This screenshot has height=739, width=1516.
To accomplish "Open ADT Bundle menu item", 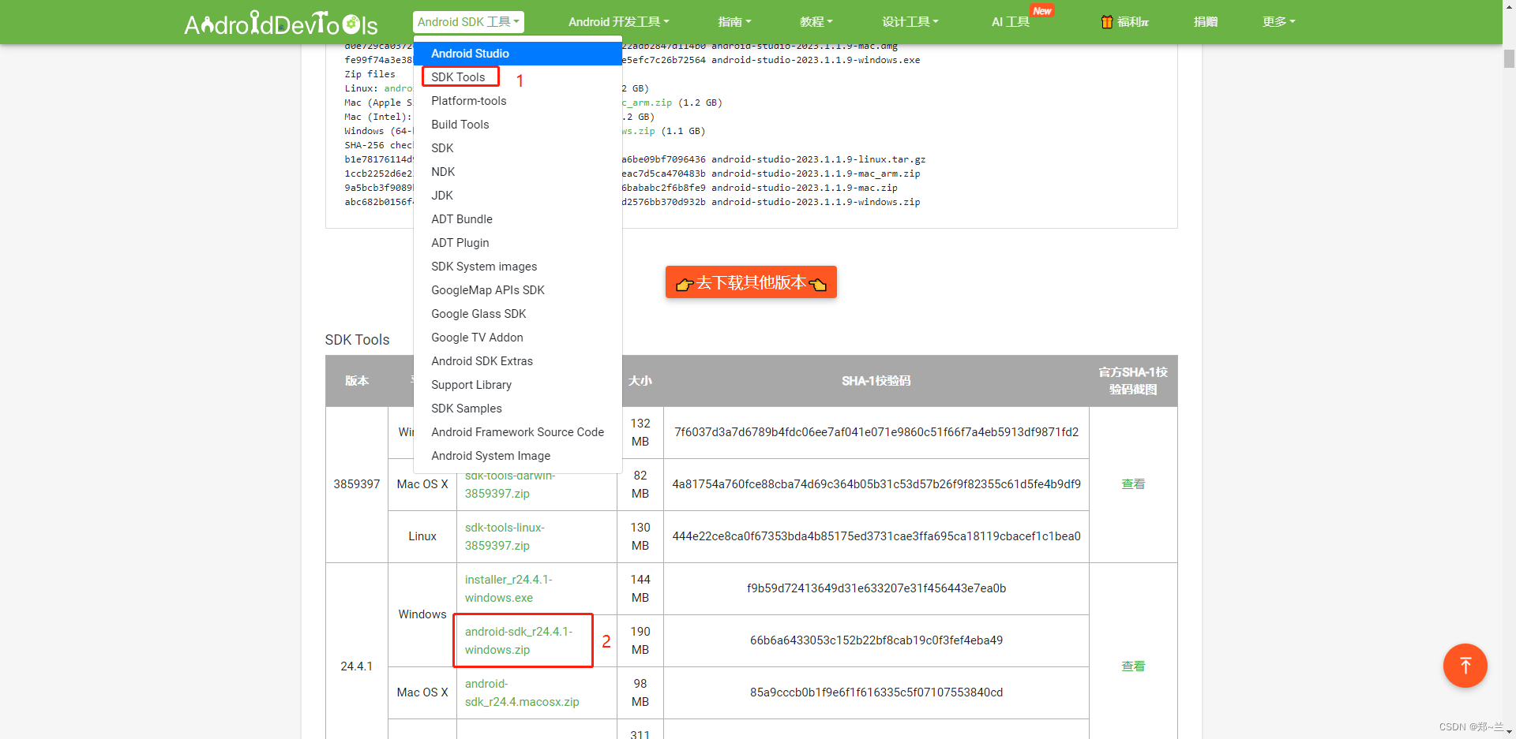I will point(518,219).
